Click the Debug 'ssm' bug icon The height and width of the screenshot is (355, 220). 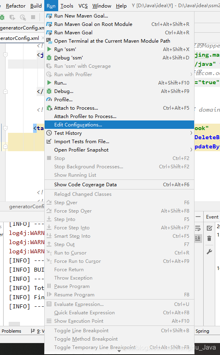(49, 58)
